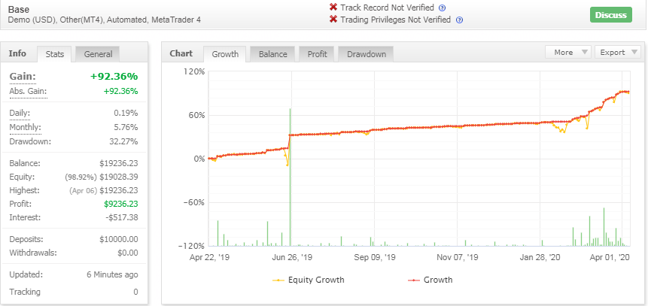
Task: Click the Highest (Apr 06) date note
Action: (83, 191)
